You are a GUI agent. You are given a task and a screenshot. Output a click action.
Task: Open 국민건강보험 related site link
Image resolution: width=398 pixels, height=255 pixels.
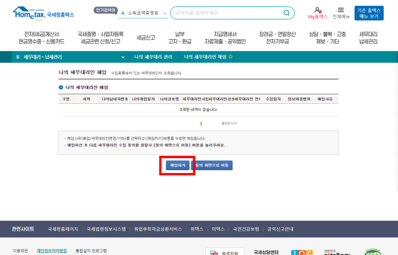246,229
